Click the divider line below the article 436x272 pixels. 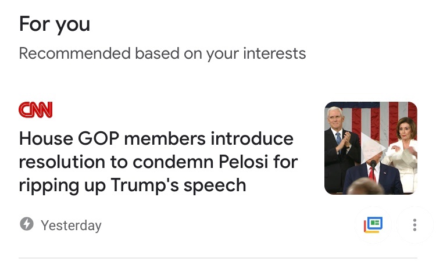click(218, 257)
